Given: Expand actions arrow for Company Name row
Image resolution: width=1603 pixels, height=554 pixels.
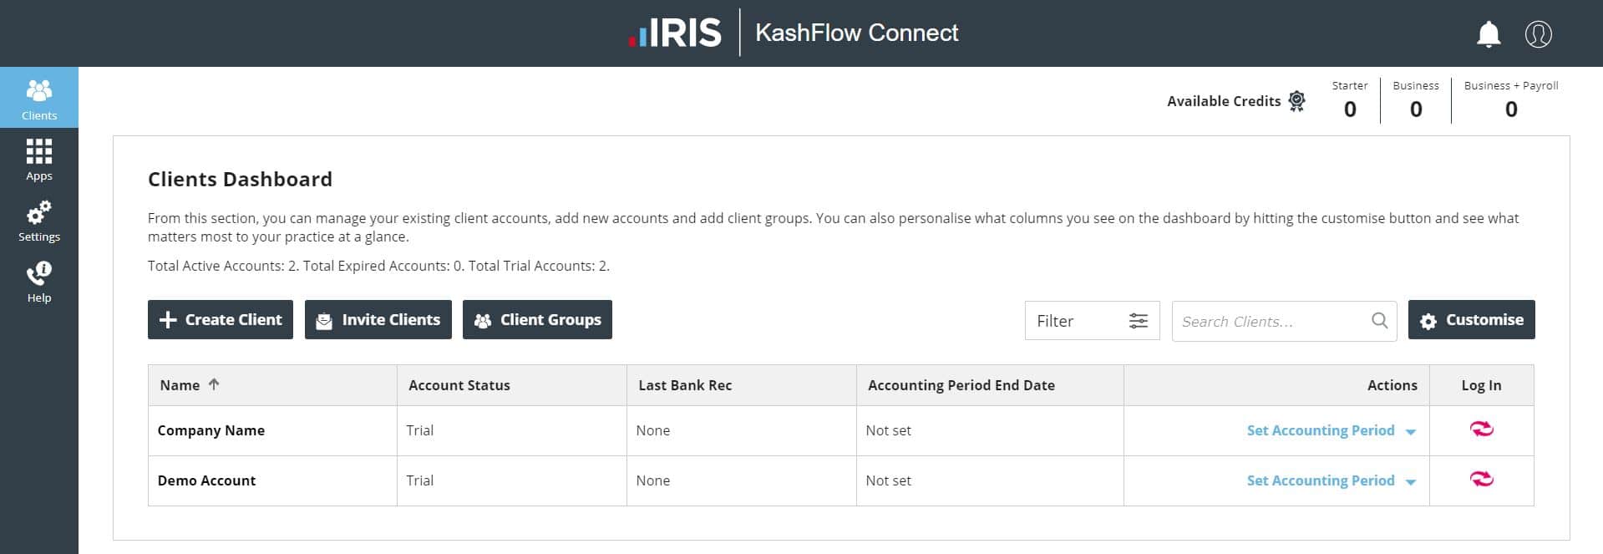Looking at the screenshot, I should point(1411,432).
